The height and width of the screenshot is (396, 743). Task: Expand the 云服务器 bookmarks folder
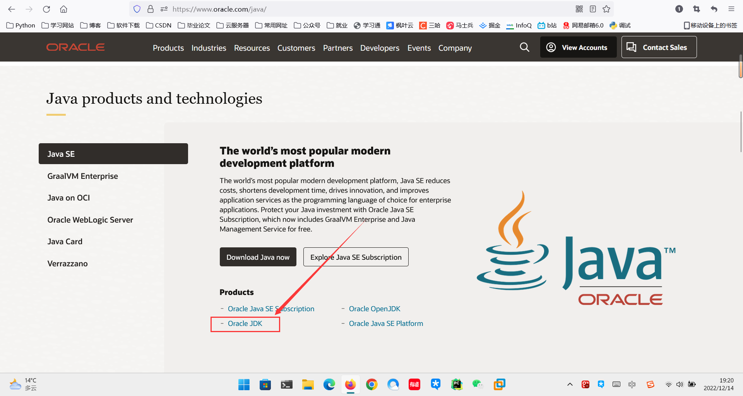click(x=233, y=25)
